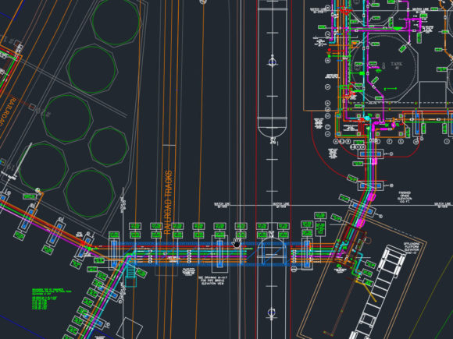Viewport: 453px width, 339px height.
Task: Select the cyan stair symbol below pipe bridge
Action: pos(131,275)
